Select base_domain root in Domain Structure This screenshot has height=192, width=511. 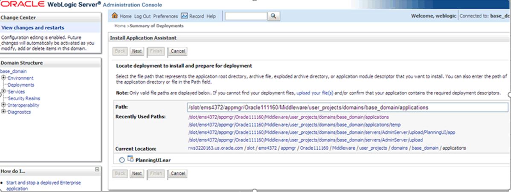[13, 71]
